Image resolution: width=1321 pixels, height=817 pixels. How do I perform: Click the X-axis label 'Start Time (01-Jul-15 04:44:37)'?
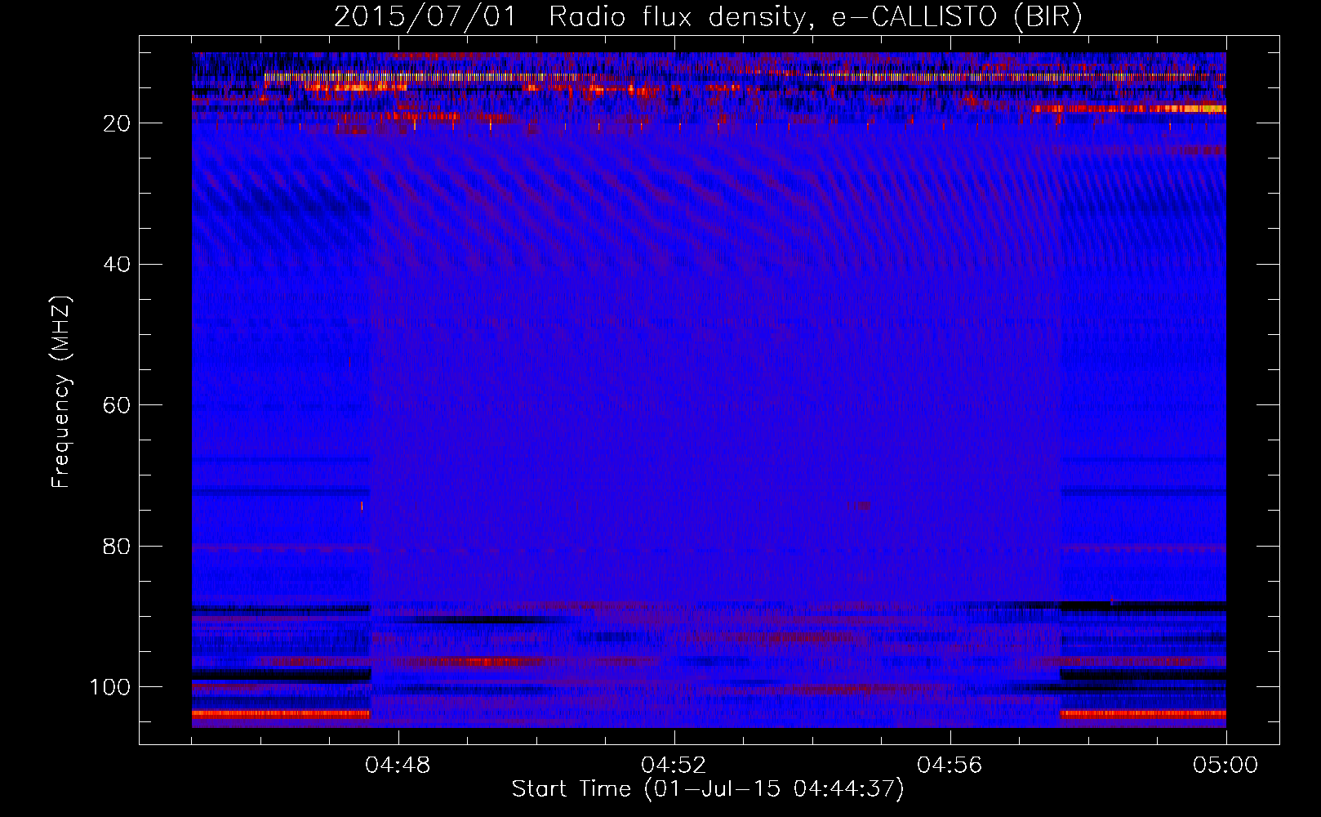point(708,789)
